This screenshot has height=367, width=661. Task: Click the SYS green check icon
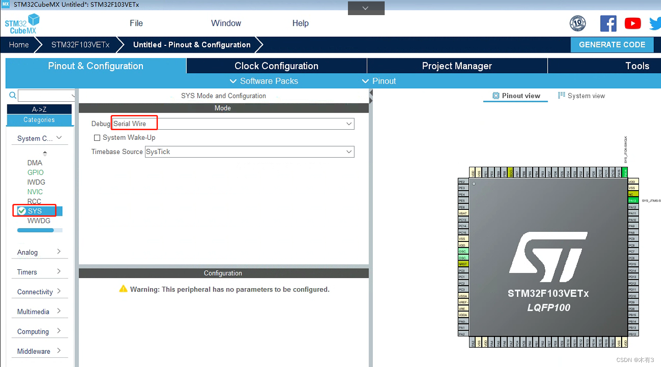click(x=22, y=211)
